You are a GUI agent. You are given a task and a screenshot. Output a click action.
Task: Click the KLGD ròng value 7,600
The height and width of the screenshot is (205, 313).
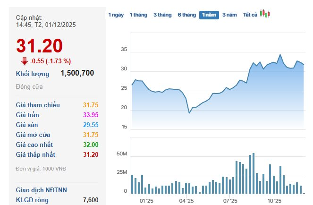pyautogui.click(x=91, y=200)
